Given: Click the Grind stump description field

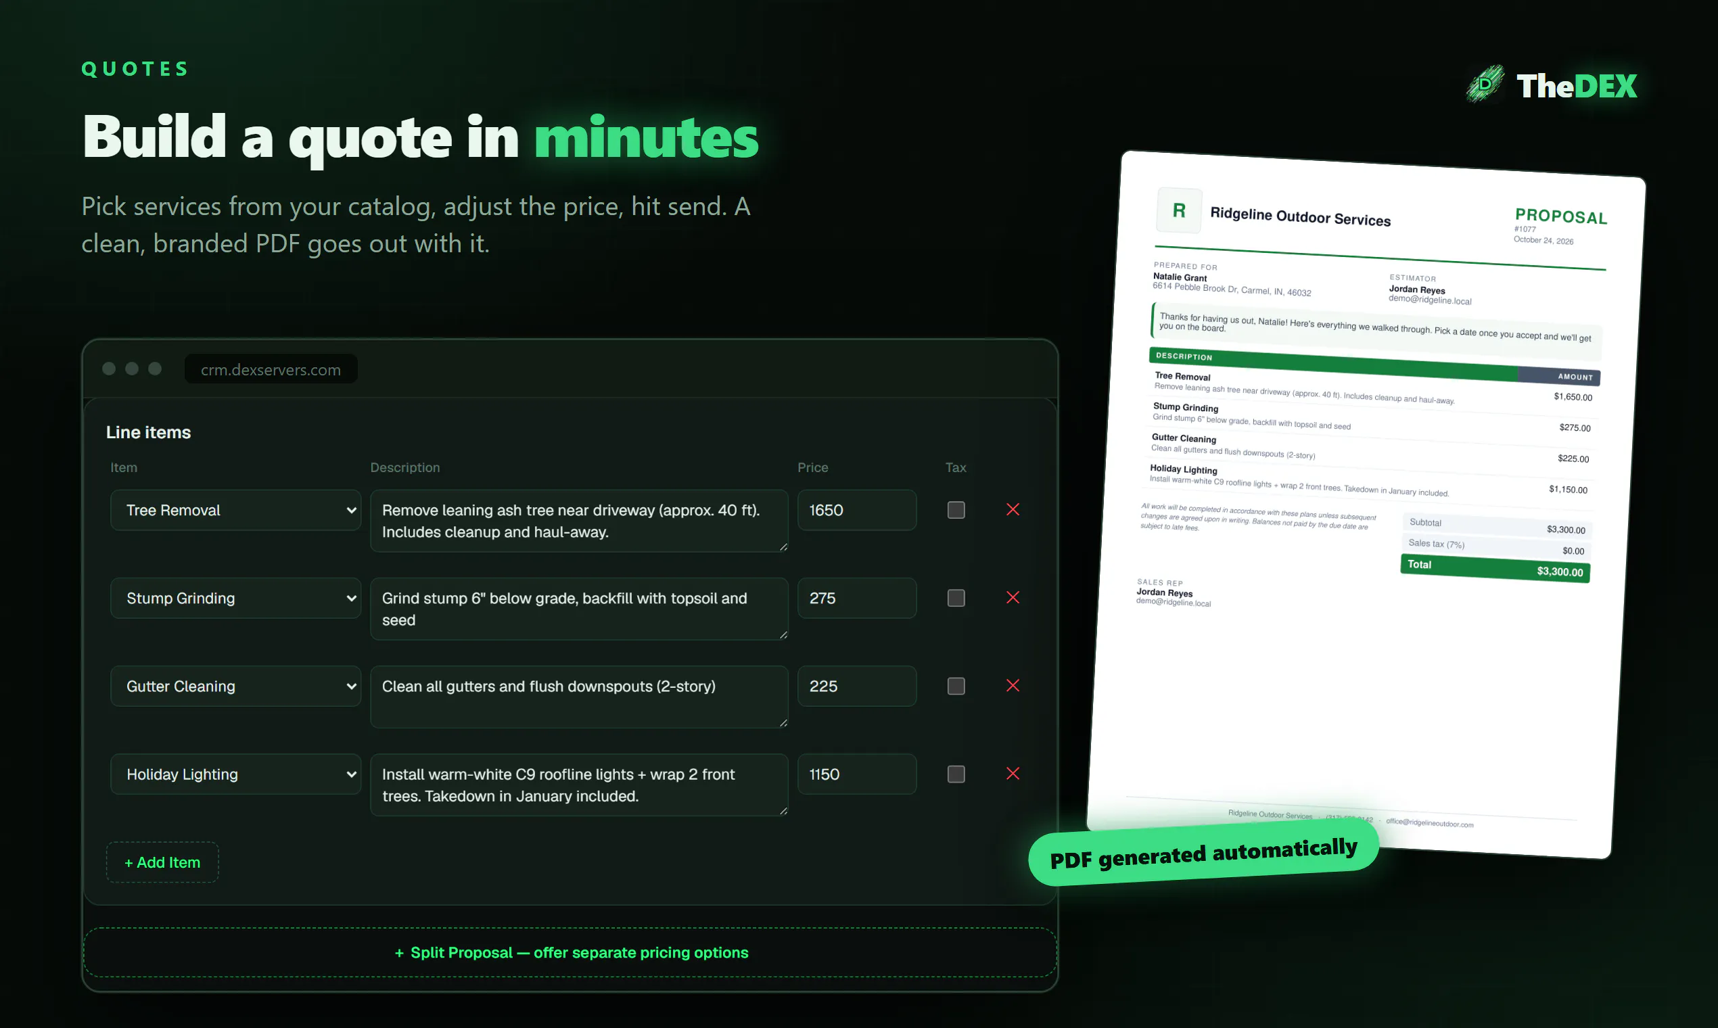Looking at the screenshot, I should [x=579, y=609].
